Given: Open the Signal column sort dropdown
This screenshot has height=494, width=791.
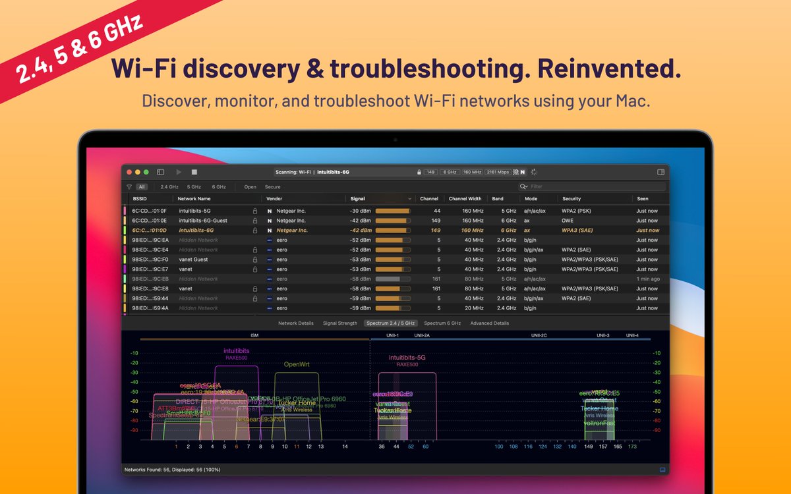Looking at the screenshot, I should tap(410, 198).
